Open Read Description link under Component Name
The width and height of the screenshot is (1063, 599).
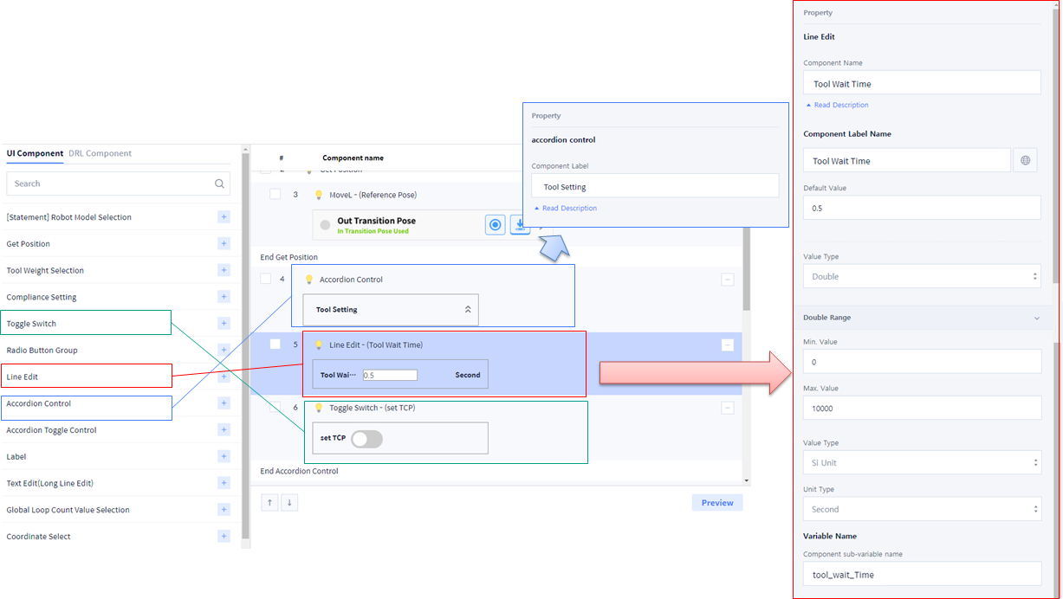pos(840,105)
